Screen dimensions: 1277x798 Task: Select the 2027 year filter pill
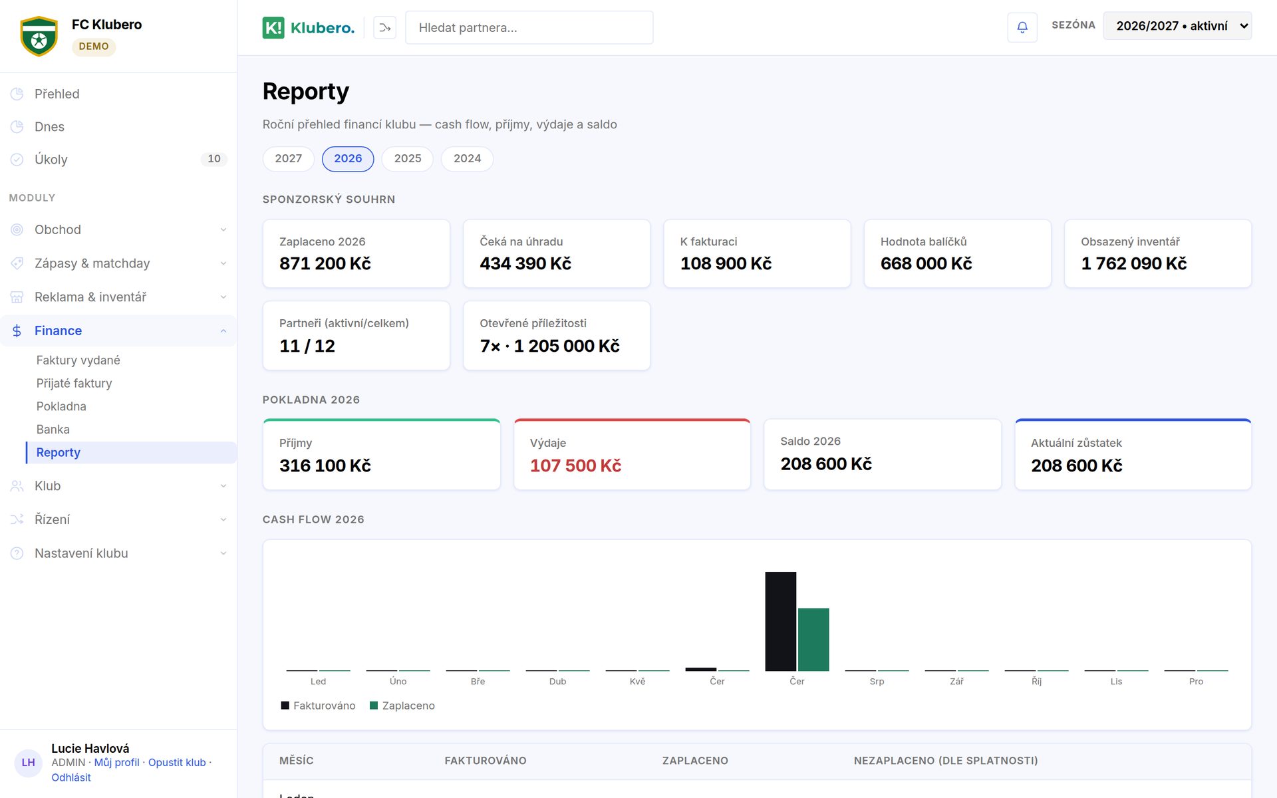tap(288, 158)
